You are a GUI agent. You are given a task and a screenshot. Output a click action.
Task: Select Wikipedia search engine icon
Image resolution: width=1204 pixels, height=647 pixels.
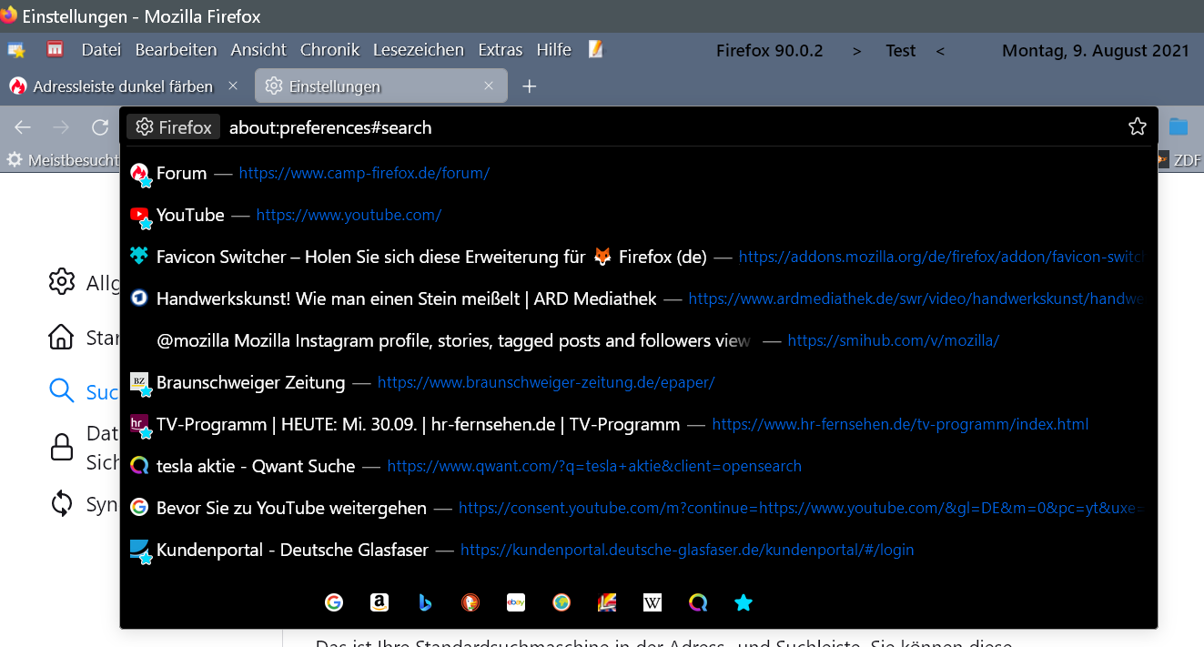[x=653, y=602]
